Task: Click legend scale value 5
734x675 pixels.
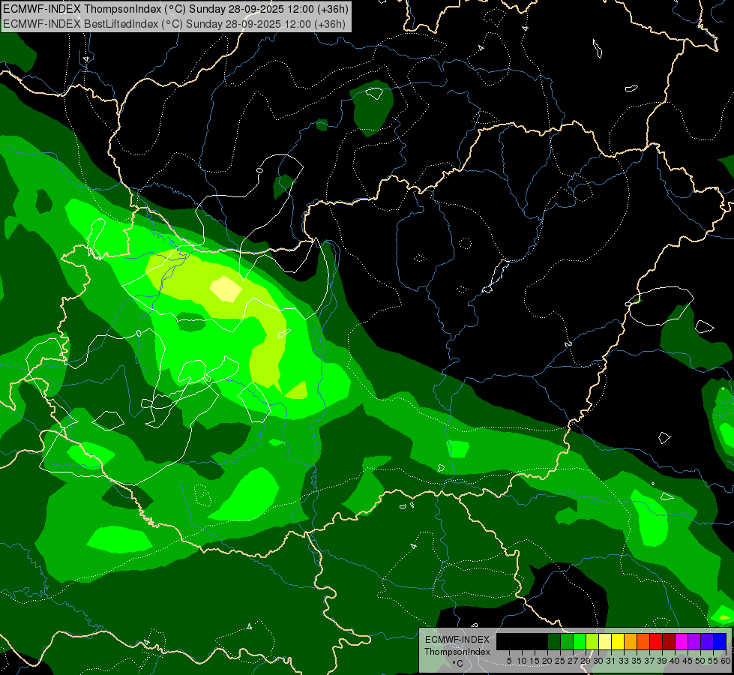Action: pyautogui.click(x=509, y=661)
